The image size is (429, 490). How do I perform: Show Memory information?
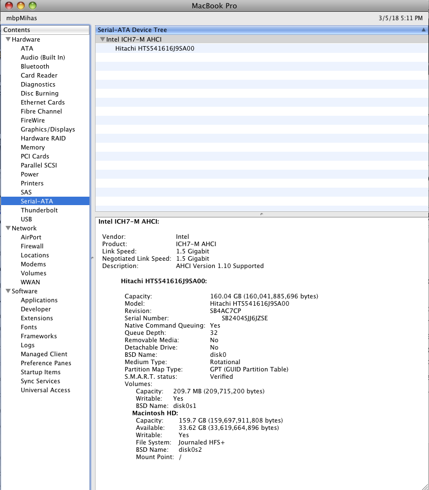pyautogui.click(x=33, y=147)
